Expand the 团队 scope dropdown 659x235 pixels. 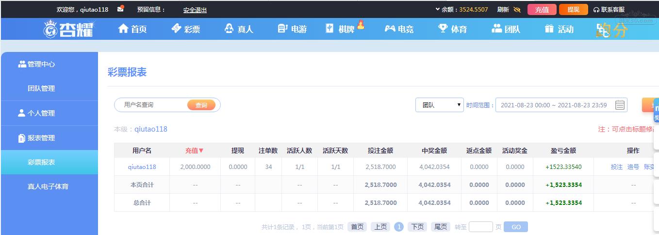pos(440,105)
